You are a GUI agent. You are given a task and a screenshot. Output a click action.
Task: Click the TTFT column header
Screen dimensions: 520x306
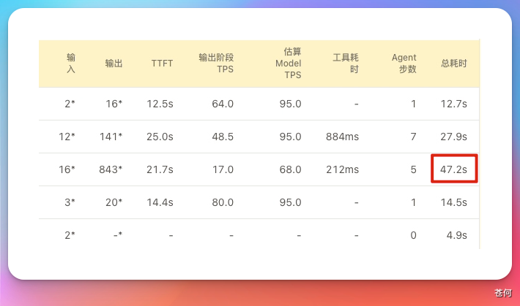(x=162, y=64)
